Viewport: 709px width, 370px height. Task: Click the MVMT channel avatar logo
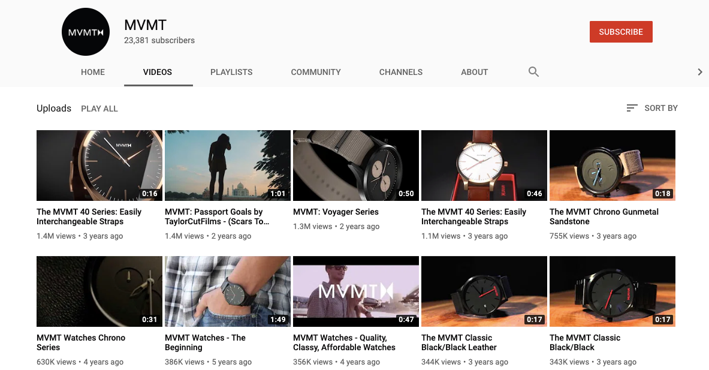click(86, 32)
